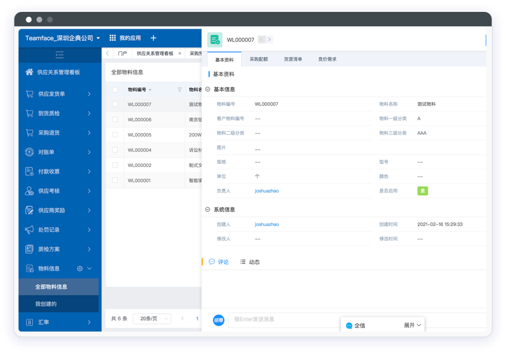Sort by the 物料编号 column arrow
The width and height of the screenshot is (506, 353).
150,90
